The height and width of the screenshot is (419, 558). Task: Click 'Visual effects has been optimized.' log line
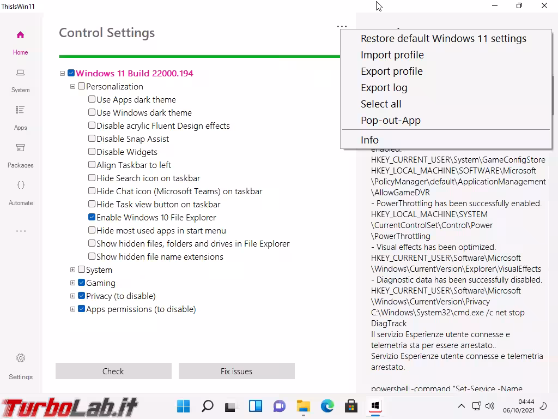[x=433, y=247]
